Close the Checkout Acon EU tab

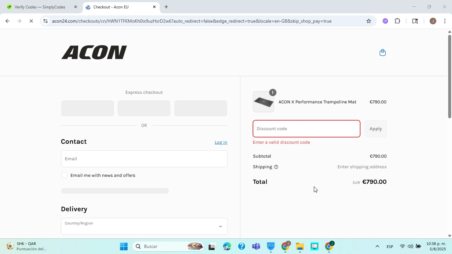pyautogui.click(x=154, y=7)
